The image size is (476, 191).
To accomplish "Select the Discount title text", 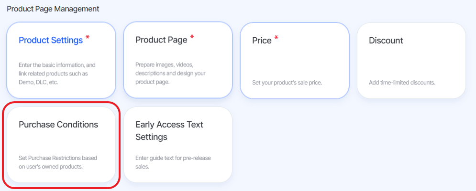I will click(386, 41).
